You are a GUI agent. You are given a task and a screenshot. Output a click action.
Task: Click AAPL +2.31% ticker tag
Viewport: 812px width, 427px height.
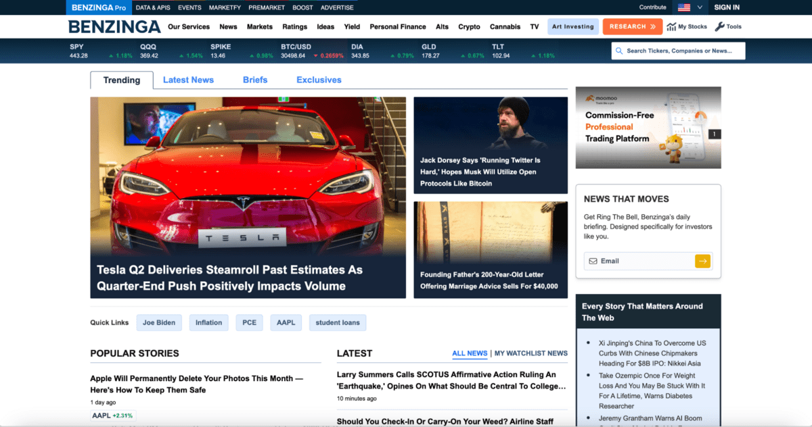pyautogui.click(x=113, y=416)
